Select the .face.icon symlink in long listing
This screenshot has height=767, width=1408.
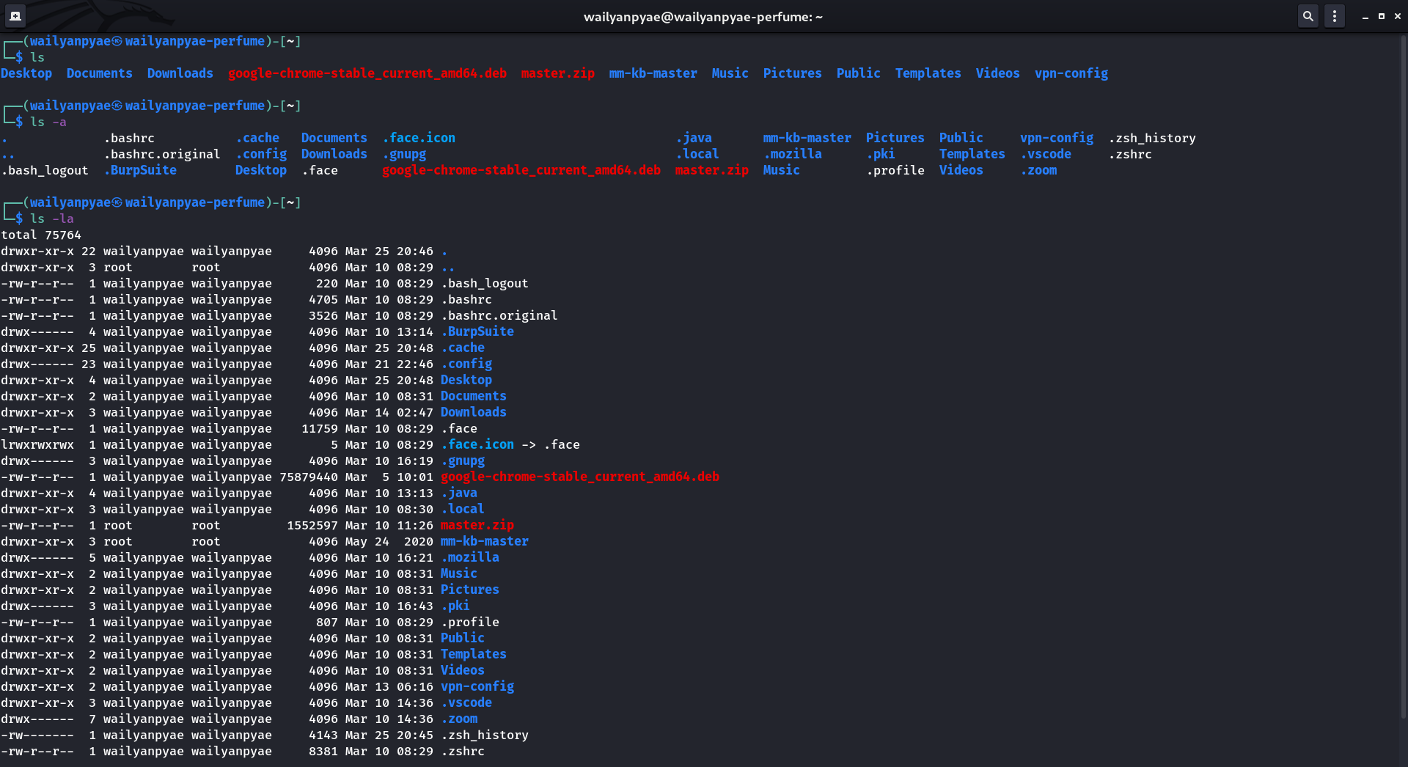tap(477, 444)
